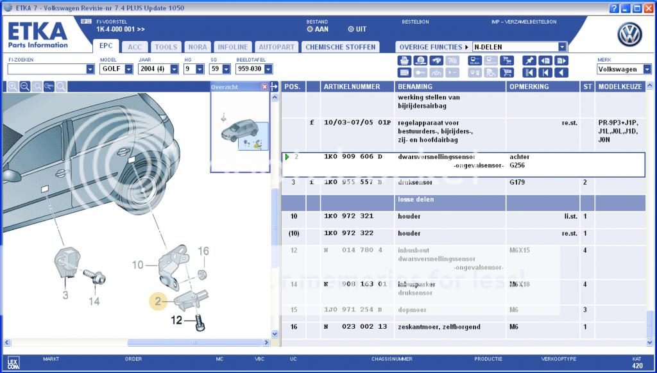The image size is (657, 373).
Task: Close the Overzicht preview panel
Action: (264, 87)
